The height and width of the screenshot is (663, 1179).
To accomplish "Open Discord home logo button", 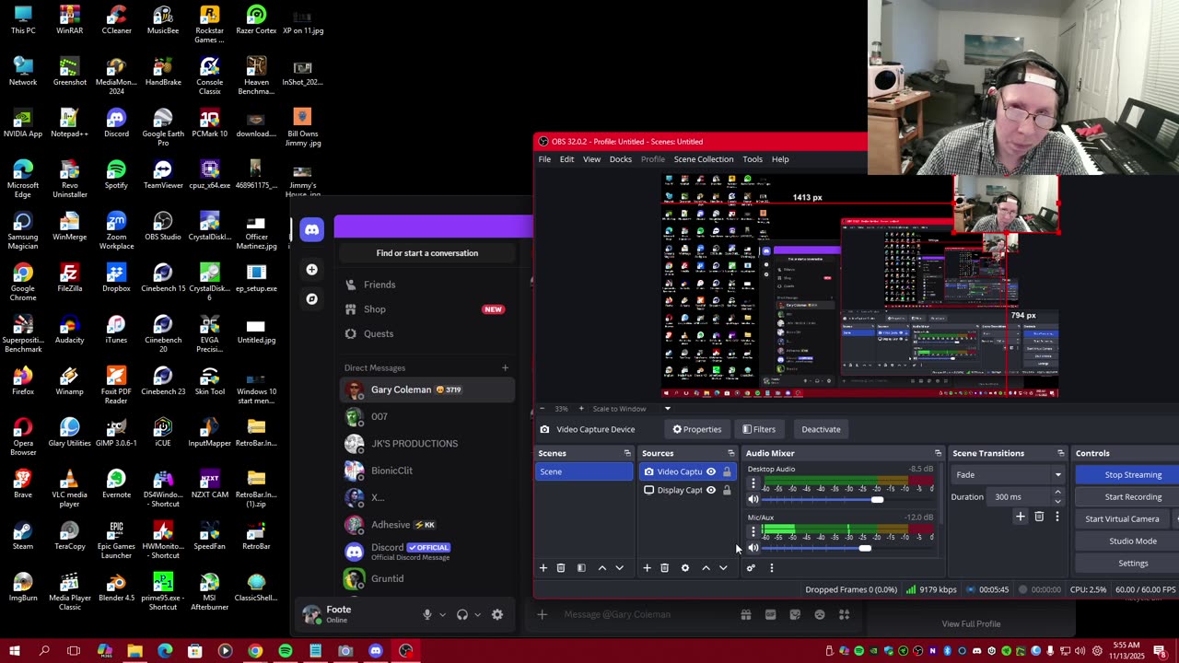I will coord(312,229).
